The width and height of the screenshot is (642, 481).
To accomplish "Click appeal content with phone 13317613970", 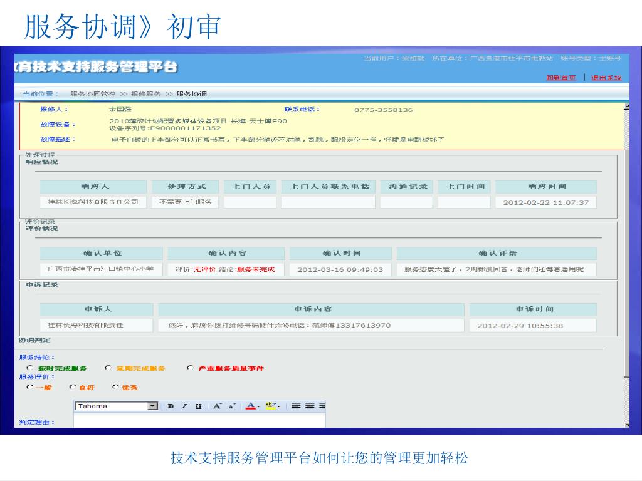I will coord(311,325).
